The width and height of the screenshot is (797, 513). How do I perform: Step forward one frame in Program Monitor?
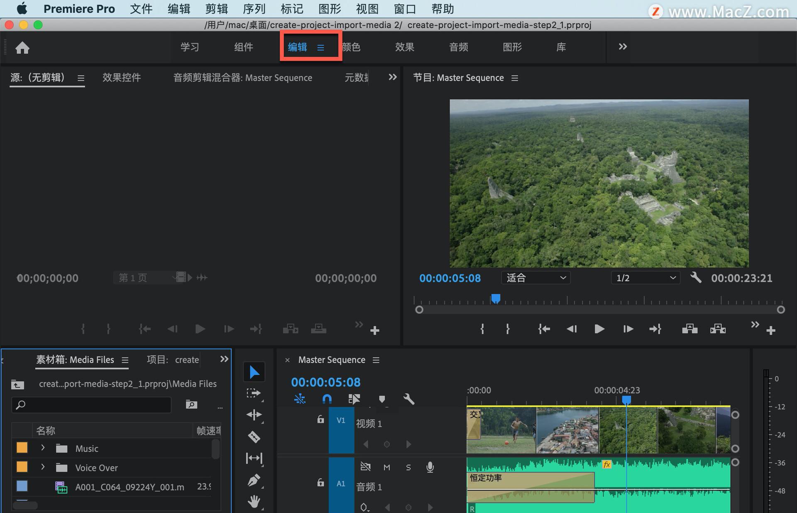(x=628, y=329)
